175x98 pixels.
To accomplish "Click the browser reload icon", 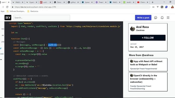I will (x=7, y=7).
